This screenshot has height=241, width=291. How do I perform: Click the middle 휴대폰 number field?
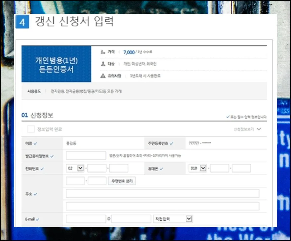tap(220, 168)
